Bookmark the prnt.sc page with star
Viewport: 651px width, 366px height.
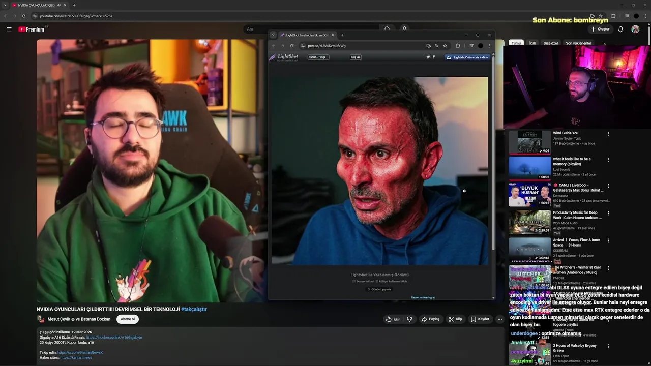(445, 46)
